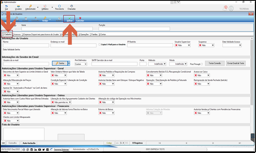Click the Consulta magnifier icon
The height and width of the screenshot is (153, 256).
36,18
